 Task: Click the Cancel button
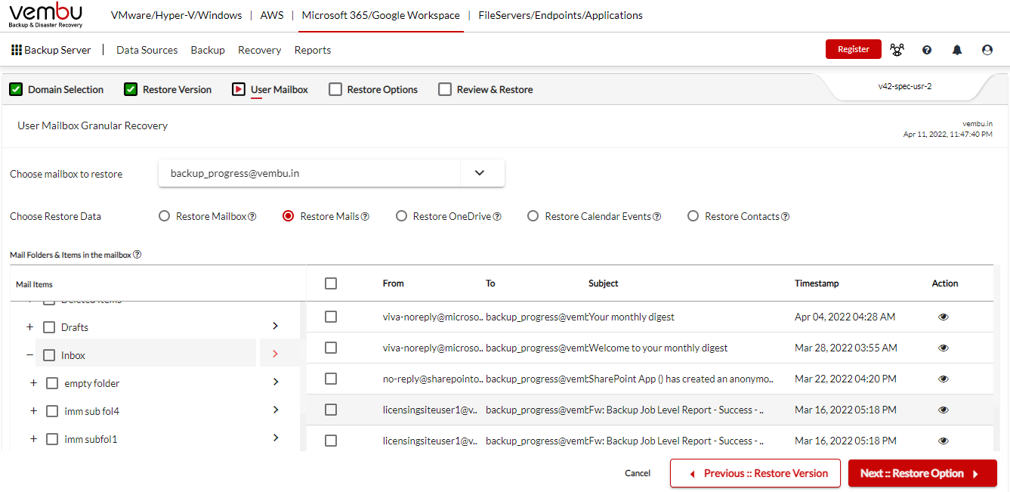[x=638, y=473]
